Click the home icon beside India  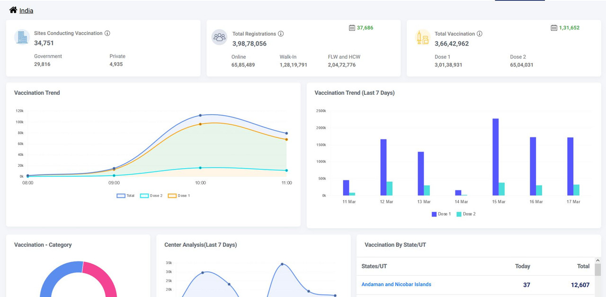[13, 10]
